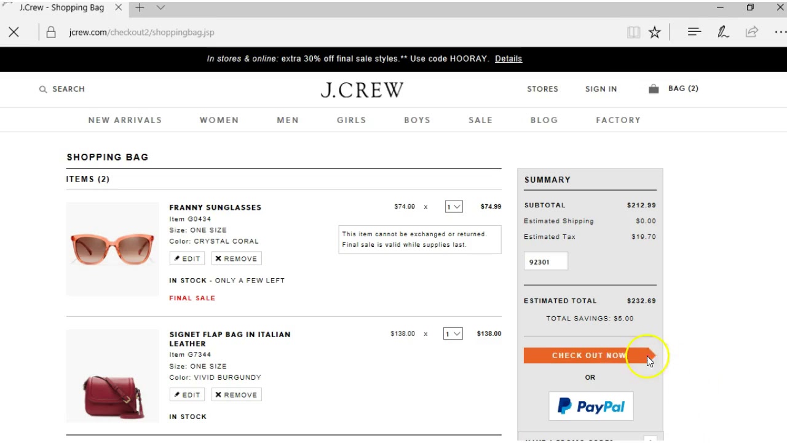
Task: Add this page to favorites with the star
Action: coord(655,32)
